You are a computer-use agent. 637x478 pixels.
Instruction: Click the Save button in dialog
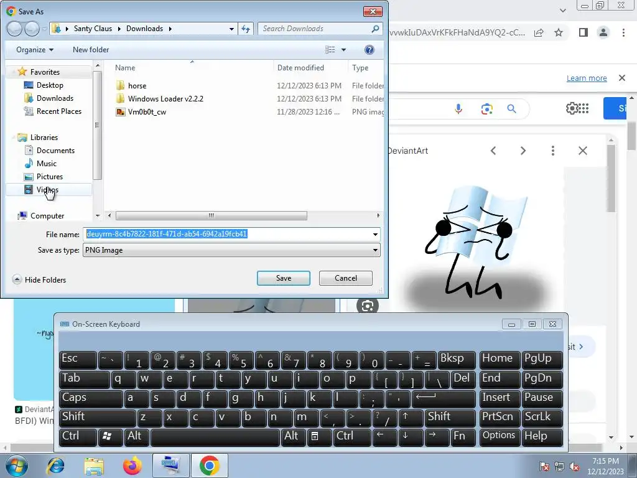click(x=284, y=278)
